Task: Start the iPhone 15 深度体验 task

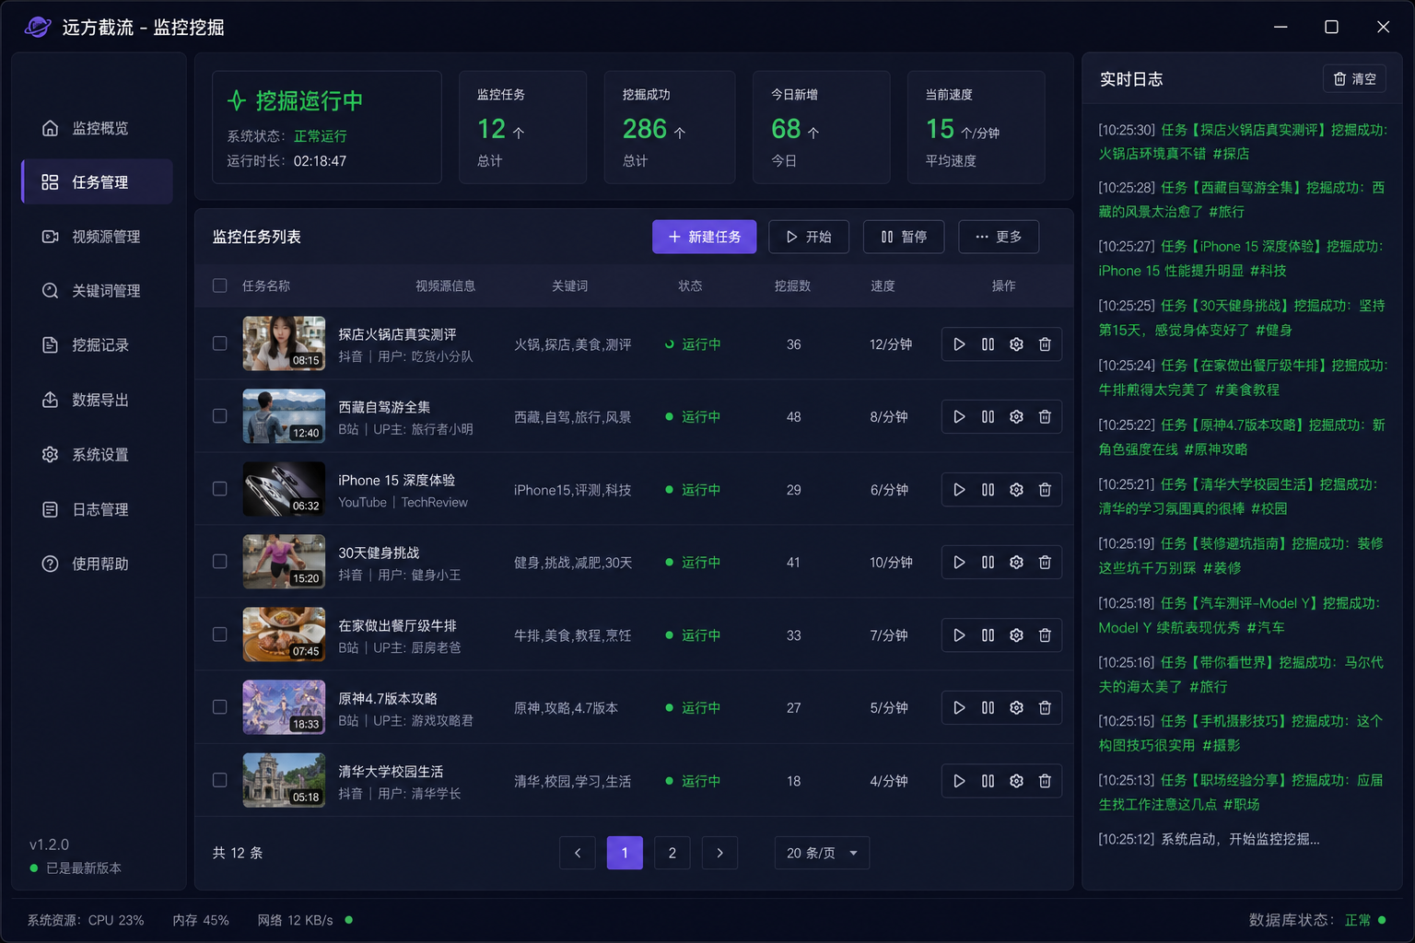Action: point(959,490)
